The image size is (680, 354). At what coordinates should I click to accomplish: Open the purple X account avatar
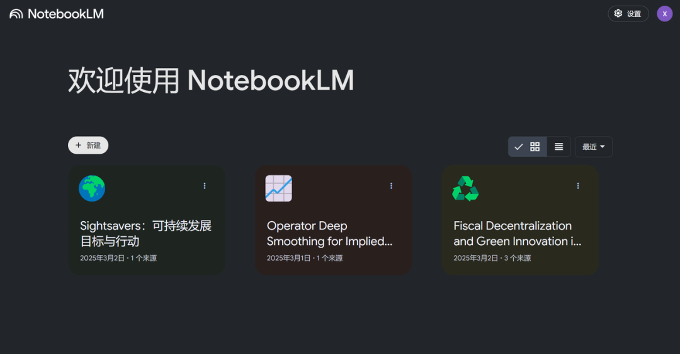[x=664, y=14]
